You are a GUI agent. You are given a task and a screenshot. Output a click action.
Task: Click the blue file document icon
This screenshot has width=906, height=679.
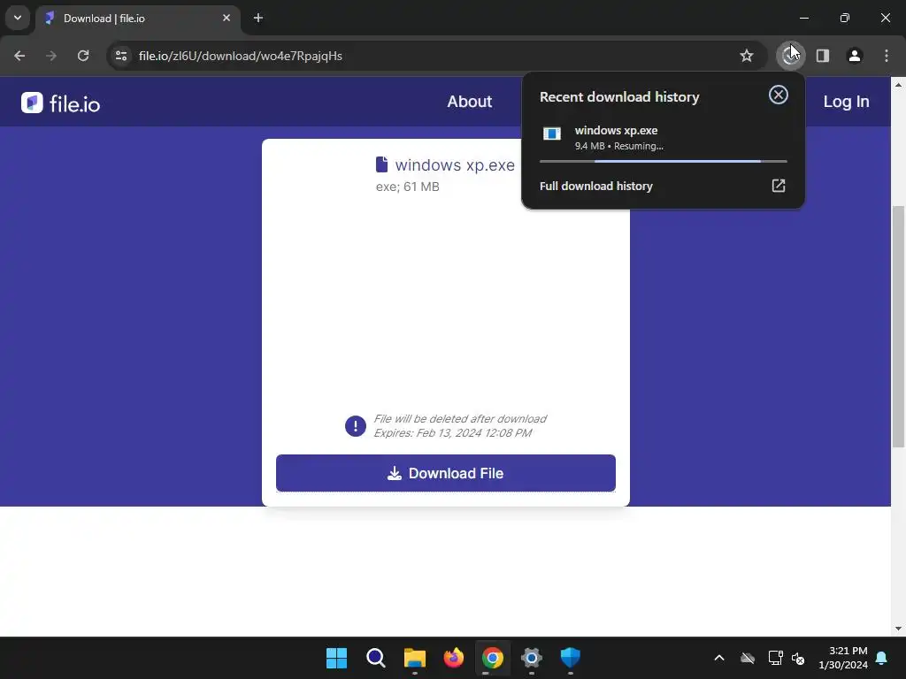tap(381, 164)
